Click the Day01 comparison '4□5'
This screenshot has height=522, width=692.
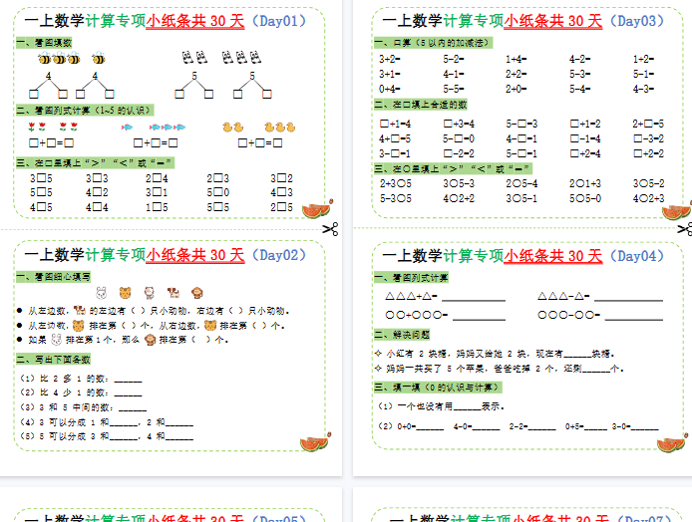click(41, 207)
